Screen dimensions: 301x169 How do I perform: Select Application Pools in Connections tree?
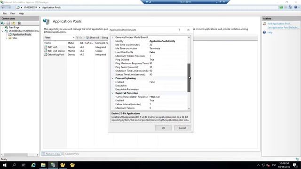[22, 34]
